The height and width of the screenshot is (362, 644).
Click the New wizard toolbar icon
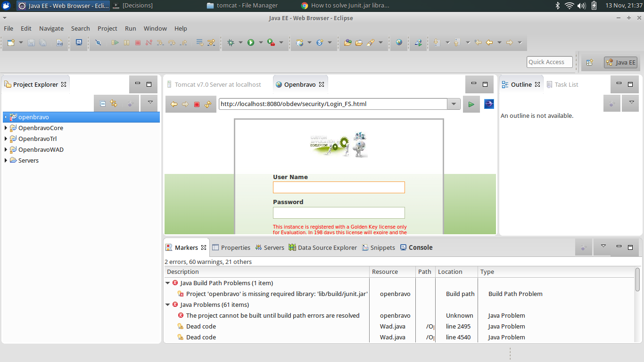[11, 42]
